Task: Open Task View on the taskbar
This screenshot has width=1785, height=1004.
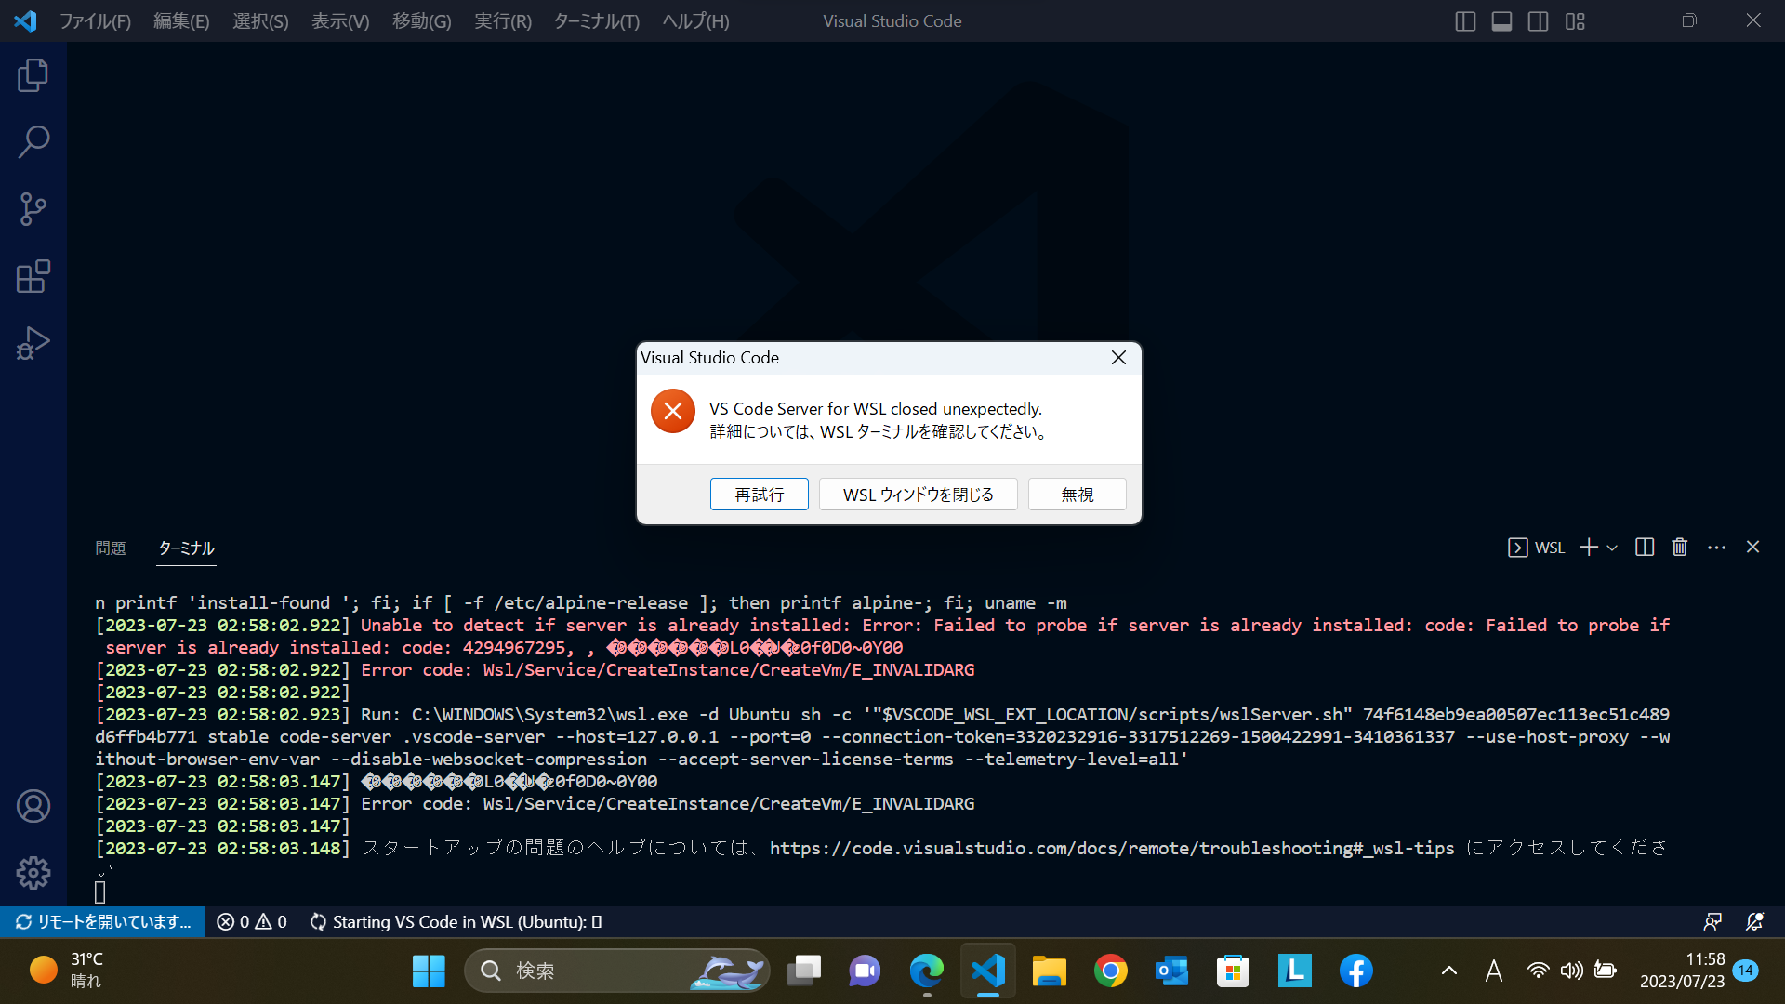Action: [x=804, y=971]
